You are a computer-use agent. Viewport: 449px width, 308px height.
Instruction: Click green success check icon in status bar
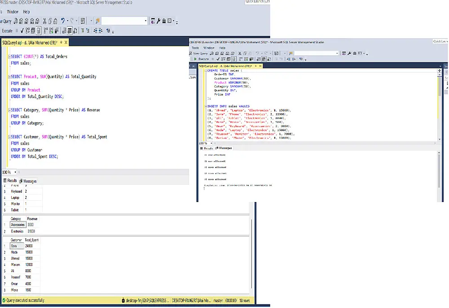pyautogui.click(x=4, y=300)
